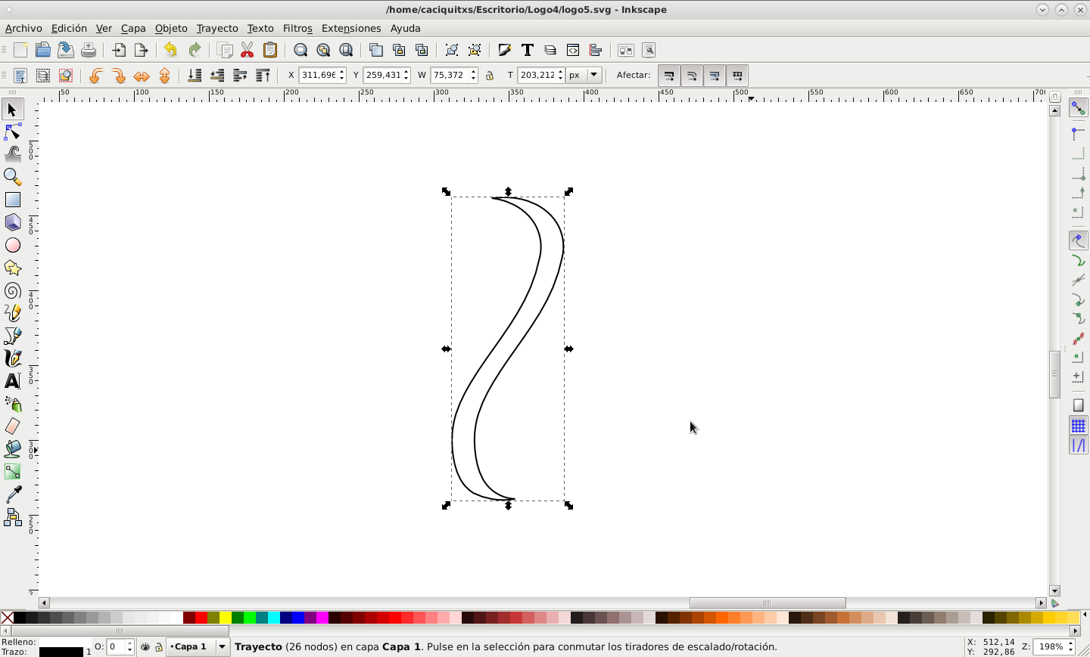The width and height of the screenshot is (1090, 657).
Task: Toggle Capa 1 layer visibility eye
Action: pyautogui.click(x=145, y=647)
